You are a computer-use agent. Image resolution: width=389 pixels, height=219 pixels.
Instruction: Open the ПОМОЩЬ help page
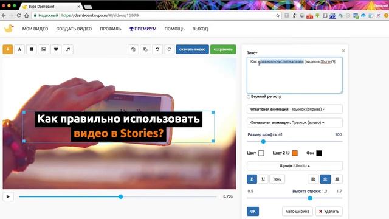click(x=174, y=29)
